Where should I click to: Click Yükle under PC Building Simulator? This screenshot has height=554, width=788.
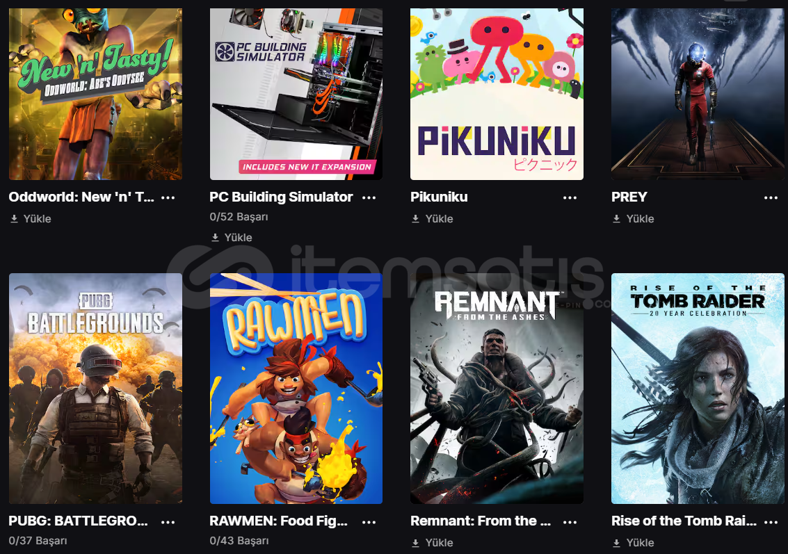pos(232,238)
